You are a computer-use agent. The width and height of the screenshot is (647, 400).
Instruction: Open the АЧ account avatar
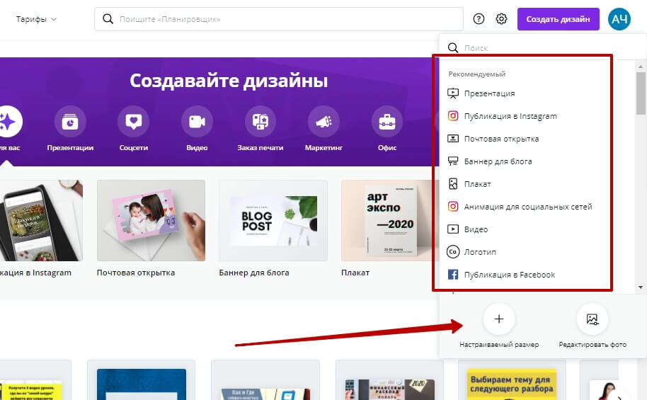619,19
